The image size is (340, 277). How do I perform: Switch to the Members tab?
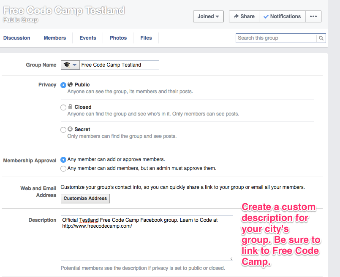(54, 38)
